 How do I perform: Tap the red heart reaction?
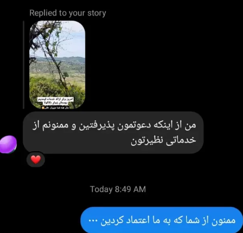pyautogui.click(x=36, y=159)
